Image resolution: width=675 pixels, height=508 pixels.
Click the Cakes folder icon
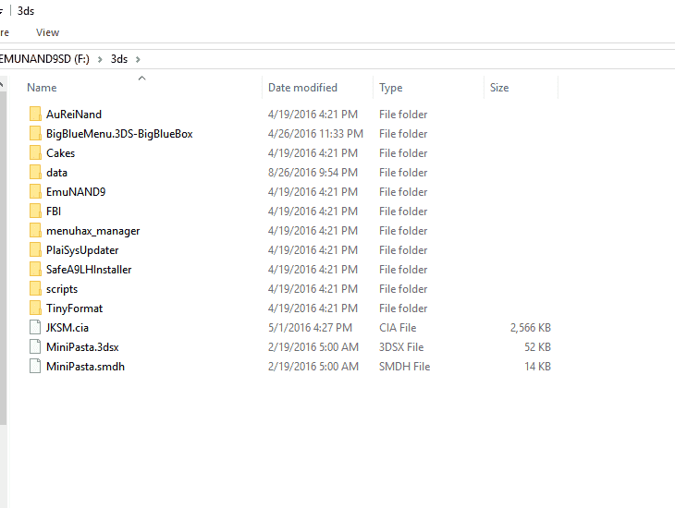click(35, 152)
